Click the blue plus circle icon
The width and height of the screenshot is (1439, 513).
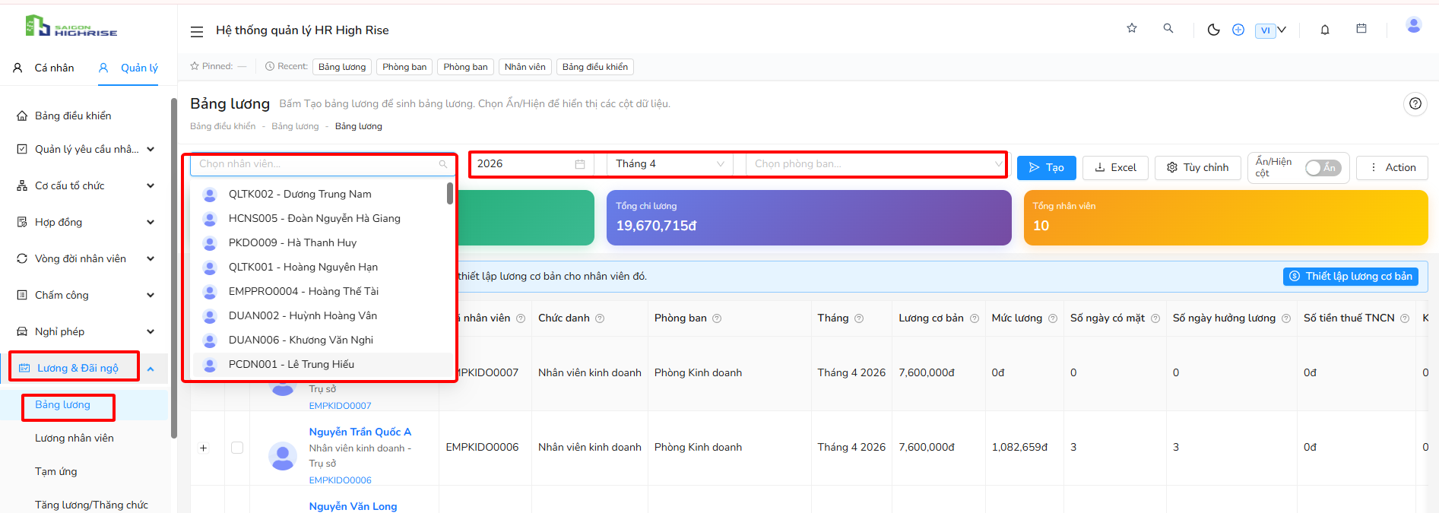click(x=1238, y=30)
